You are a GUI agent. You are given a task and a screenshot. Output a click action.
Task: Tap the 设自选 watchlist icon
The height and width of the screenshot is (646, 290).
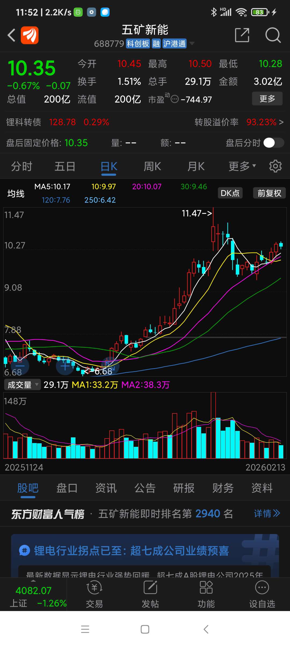coord(262,587)
